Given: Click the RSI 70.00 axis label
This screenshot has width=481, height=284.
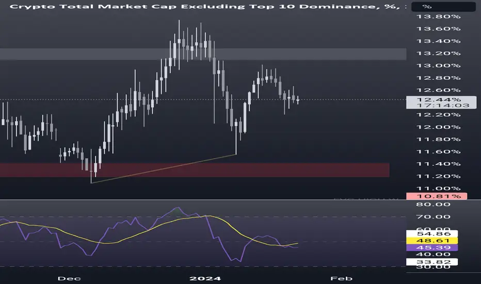Looking at the screenshot, I should coord(433,216).
